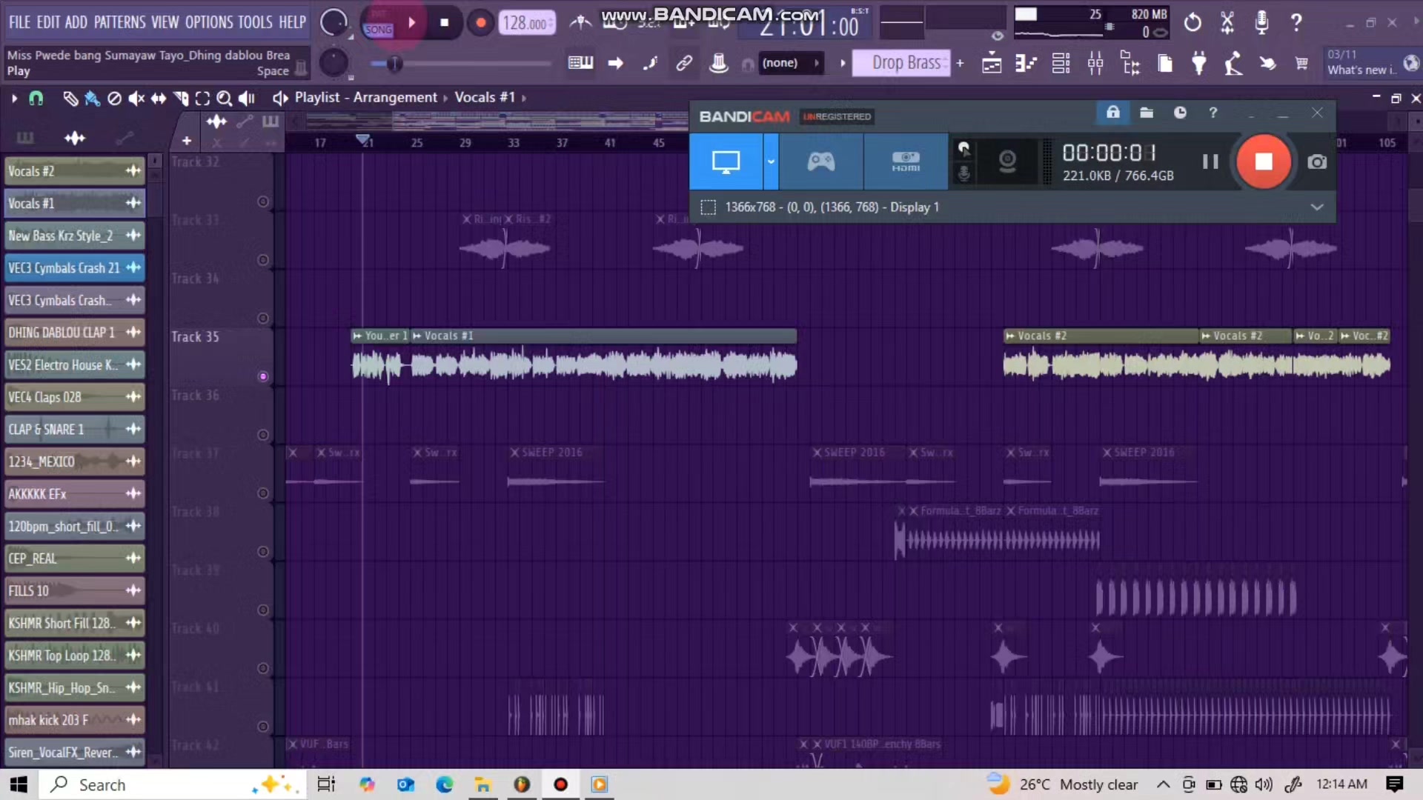Open the FILE menu

click(x=20, y=22)
